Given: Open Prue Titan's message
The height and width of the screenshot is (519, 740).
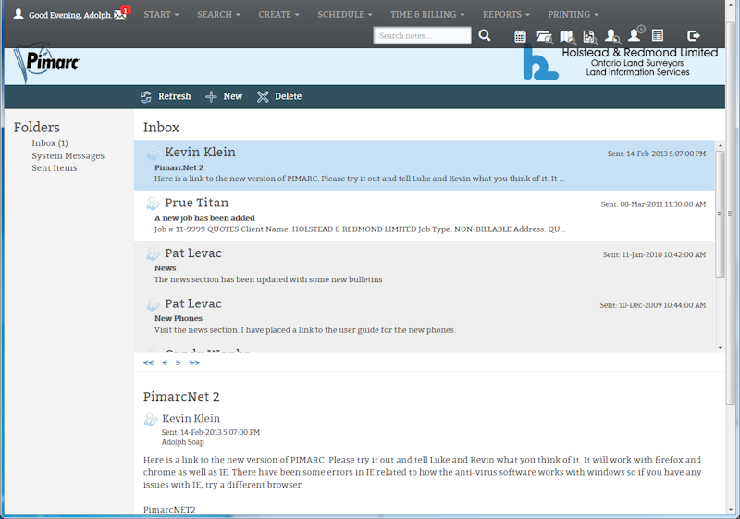Looking at the screenshot, I should tap(425, 216).
